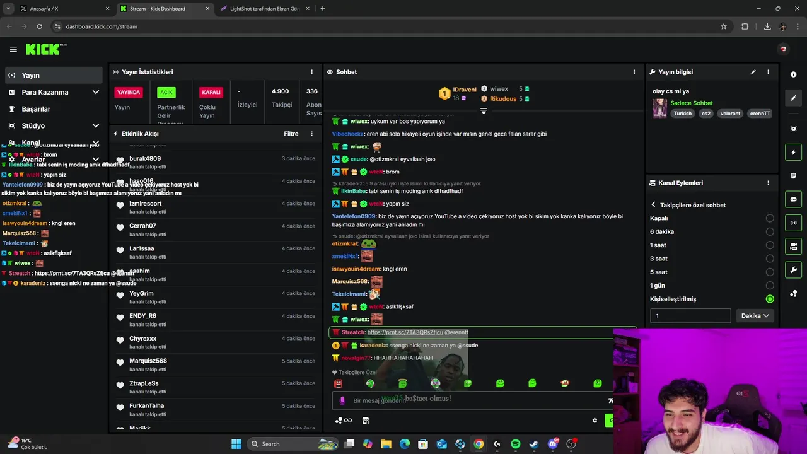Open Steam from the taskbar

533,444
